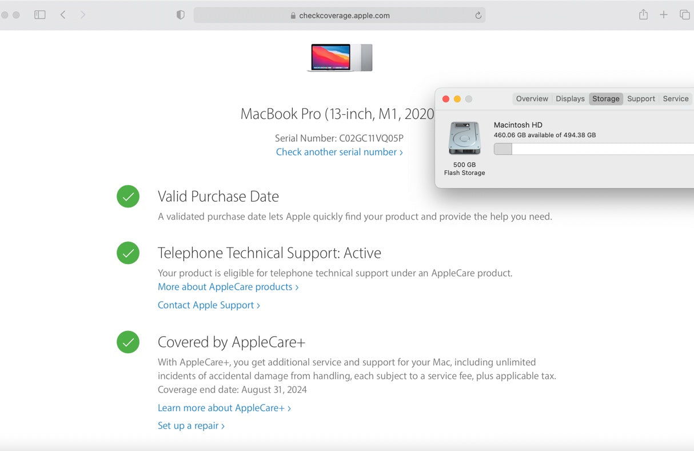Open 'Learn more about AppleCare+' link
Screen dimensions: 694x451
point(224,408)
